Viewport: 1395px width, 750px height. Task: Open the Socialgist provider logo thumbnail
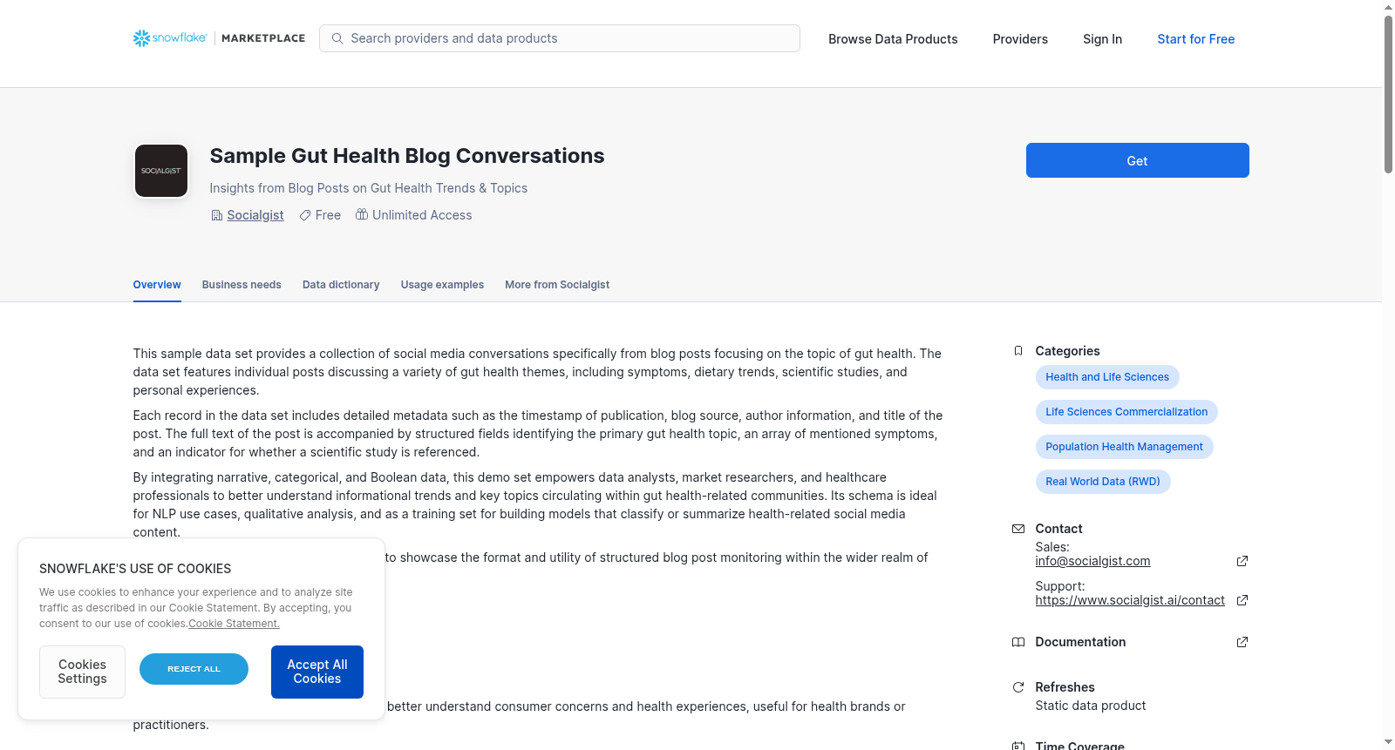pos(161,171)
